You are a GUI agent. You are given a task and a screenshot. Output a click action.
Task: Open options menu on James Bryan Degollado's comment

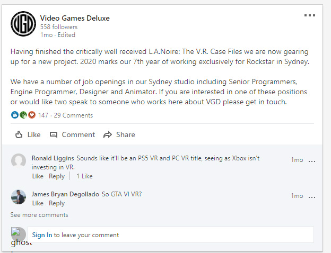(312, 197)
